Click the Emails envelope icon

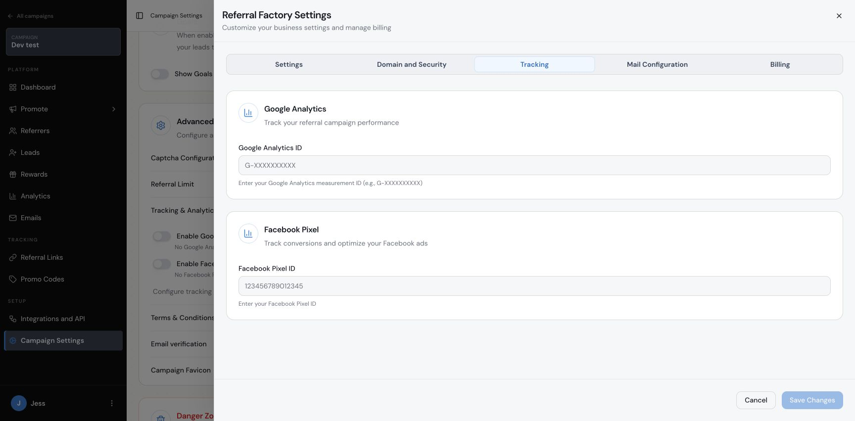click(13, 218)
